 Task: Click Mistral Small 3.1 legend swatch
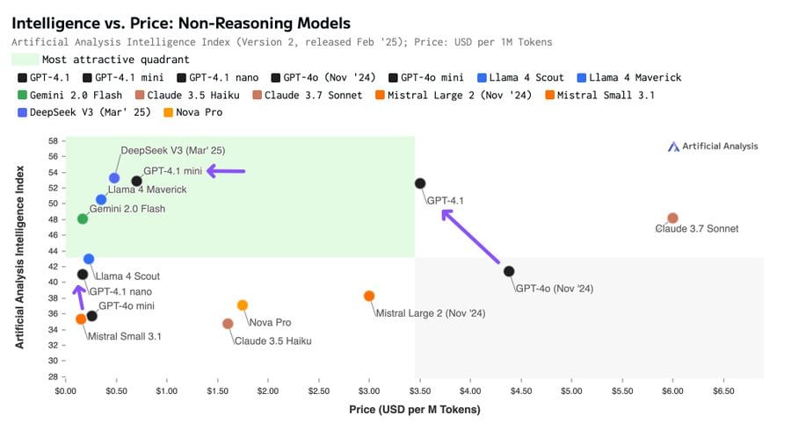coord(550,95)
